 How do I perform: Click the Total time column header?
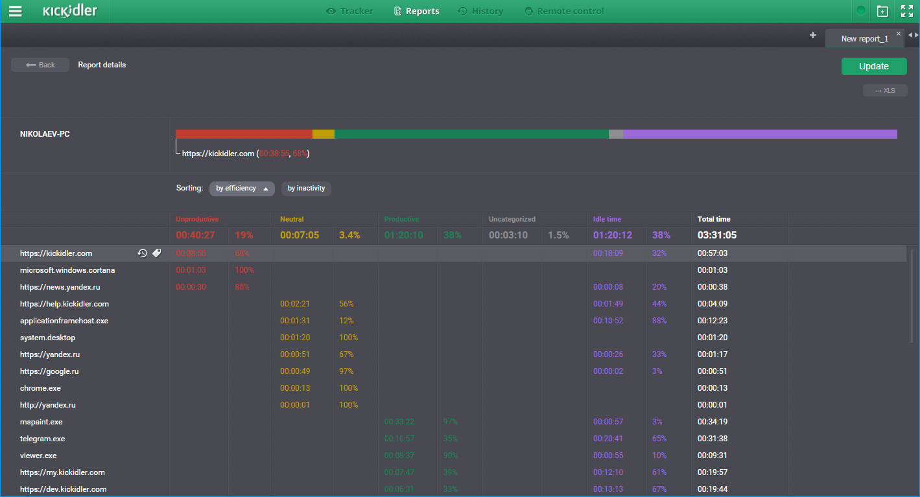pyautogui.click(x=714, y=219)
